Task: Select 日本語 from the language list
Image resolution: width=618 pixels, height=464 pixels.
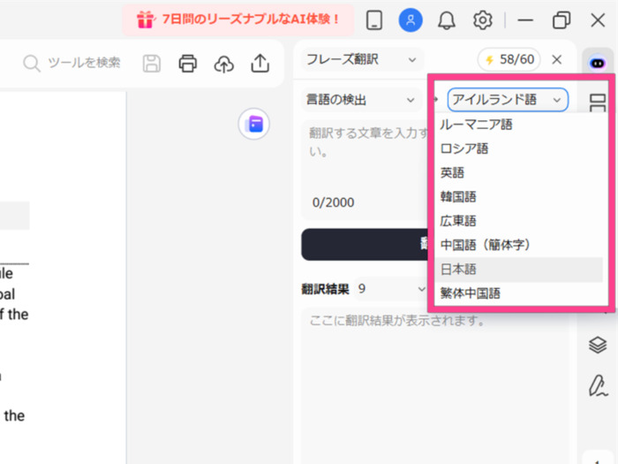Action: coord(519,270)
